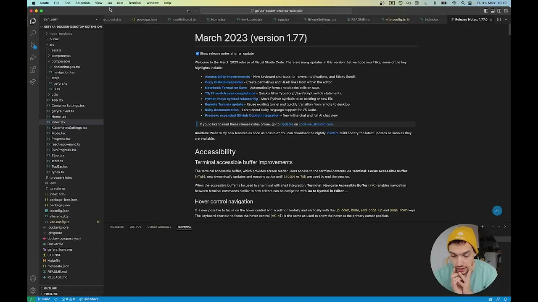This screenshot has width=538, height=302.
Task: Split the editor to the right
Action: [x=499, y=19]
